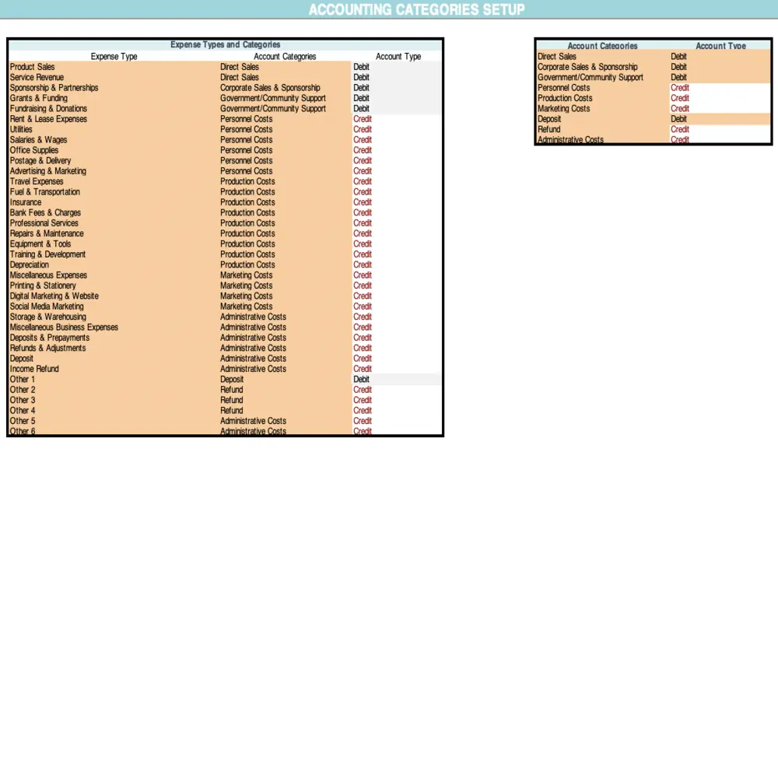
Task: Select the Sponsorship & Partnerships cell
Action: 54,88
